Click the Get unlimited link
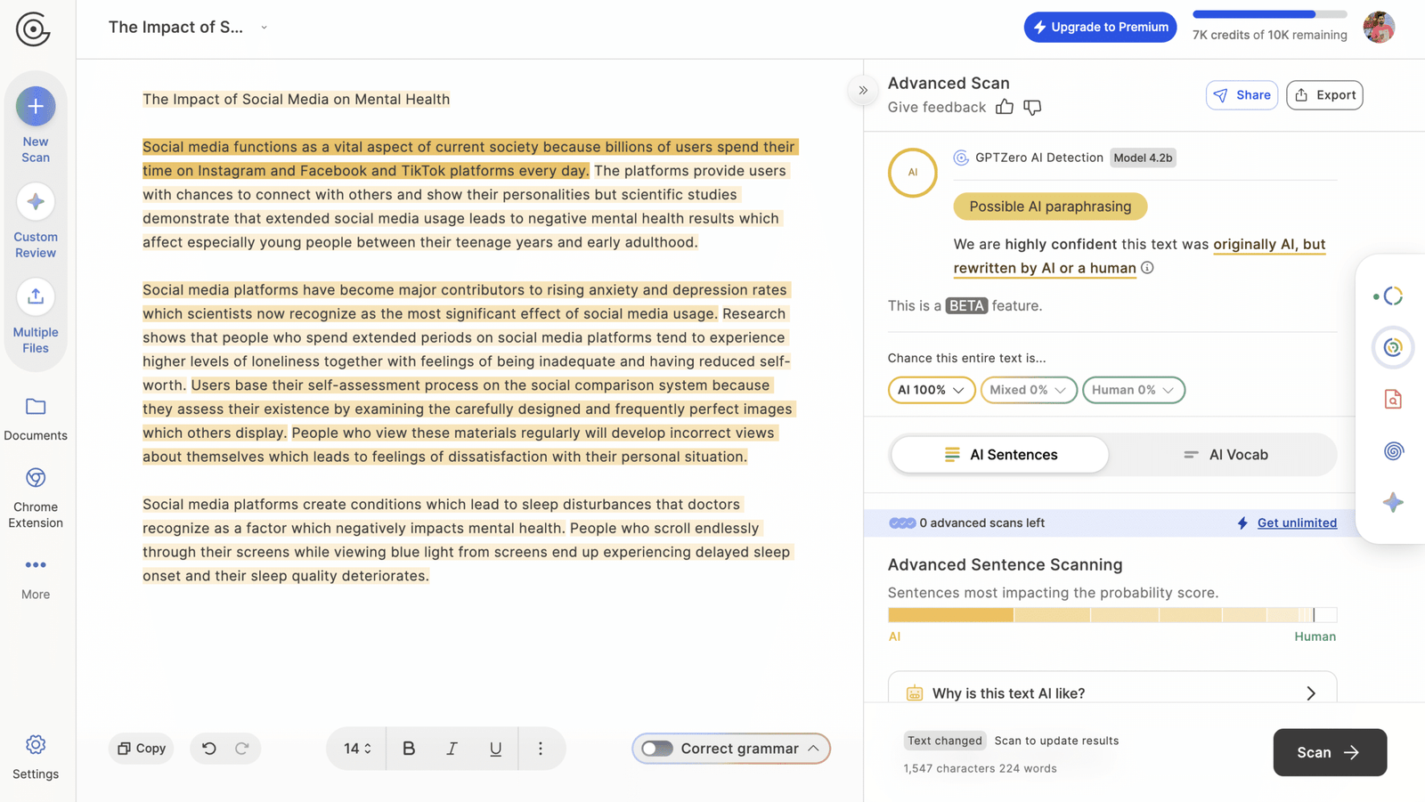The image size is (1425, 802). [x=1296, y=523]
